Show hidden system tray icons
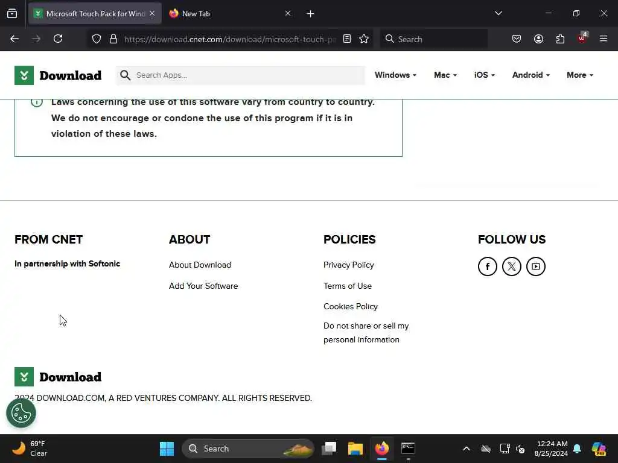Viewport: 618px width, 463px height. (467, 449)
